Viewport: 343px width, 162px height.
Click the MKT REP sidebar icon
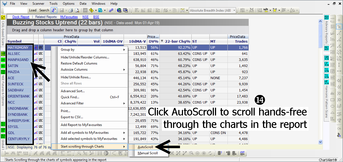326,48
